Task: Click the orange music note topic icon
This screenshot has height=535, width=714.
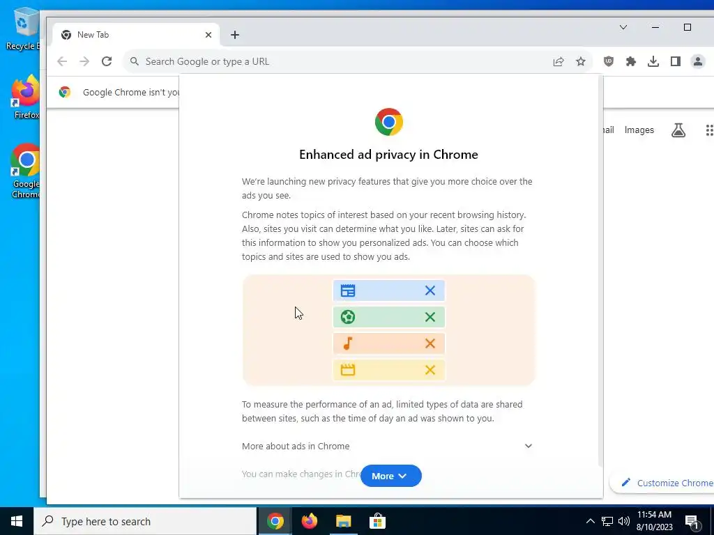Action: pos(348,343)
